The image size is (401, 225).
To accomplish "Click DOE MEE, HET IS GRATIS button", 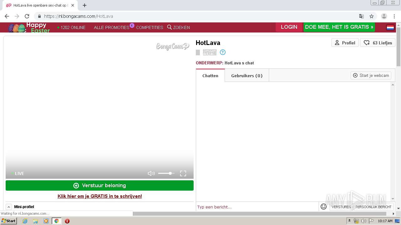I will click(x=339, y=27).
